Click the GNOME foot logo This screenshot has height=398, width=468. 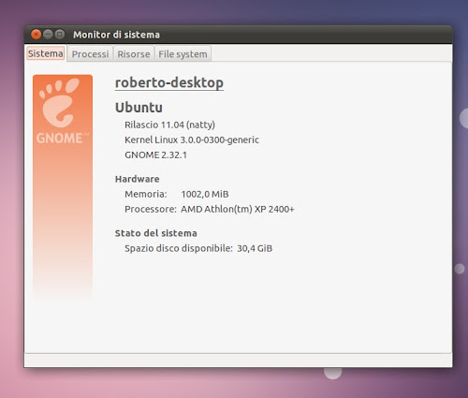59,102
